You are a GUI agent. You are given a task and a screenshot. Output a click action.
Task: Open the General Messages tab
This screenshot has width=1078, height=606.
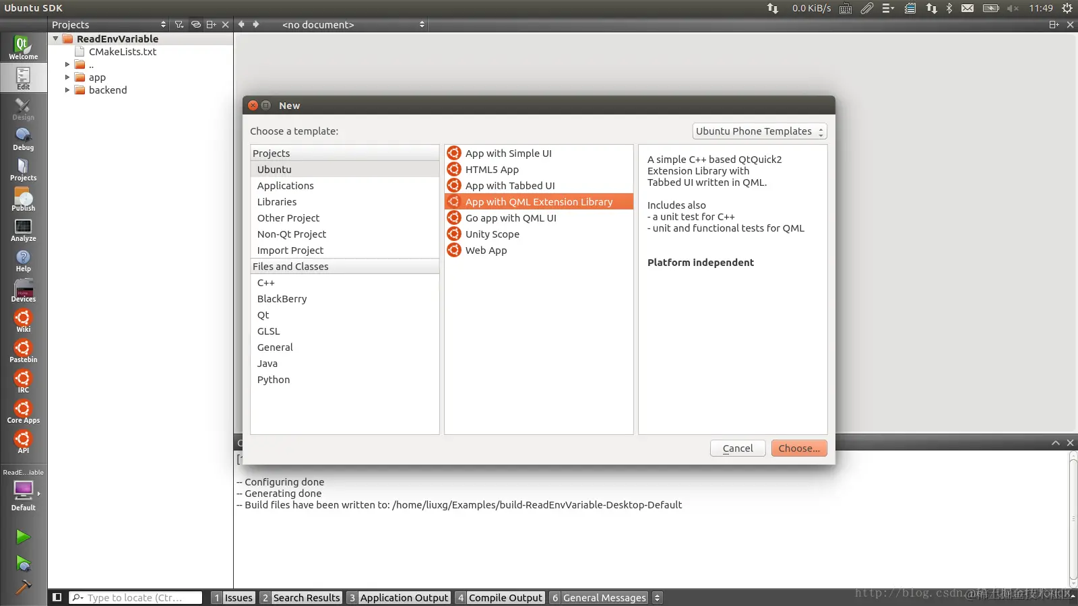[x=598, y=598]
